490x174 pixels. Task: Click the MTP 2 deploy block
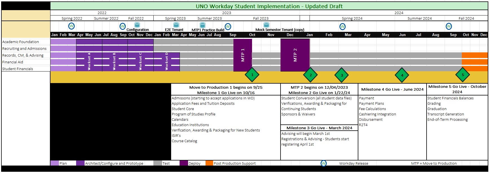[295, 55]
